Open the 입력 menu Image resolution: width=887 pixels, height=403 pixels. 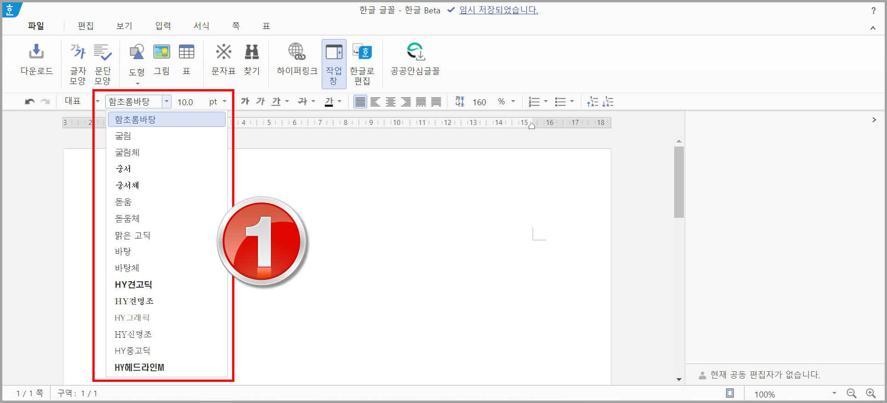[163, 26]
